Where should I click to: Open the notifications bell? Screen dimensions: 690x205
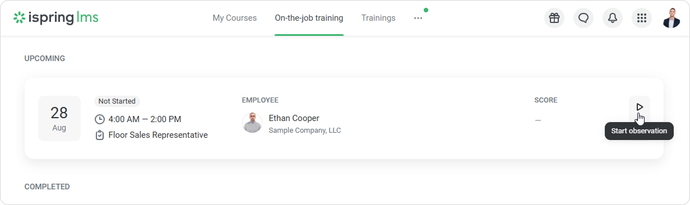coord(613,18)
